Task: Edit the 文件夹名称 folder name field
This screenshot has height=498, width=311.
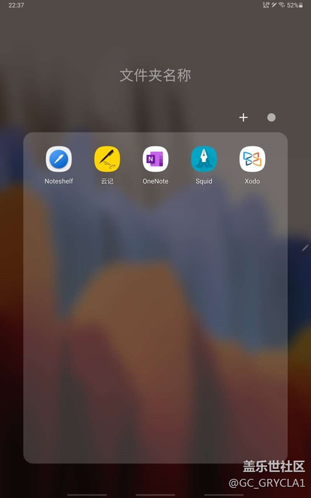Action: pos(155,75)
